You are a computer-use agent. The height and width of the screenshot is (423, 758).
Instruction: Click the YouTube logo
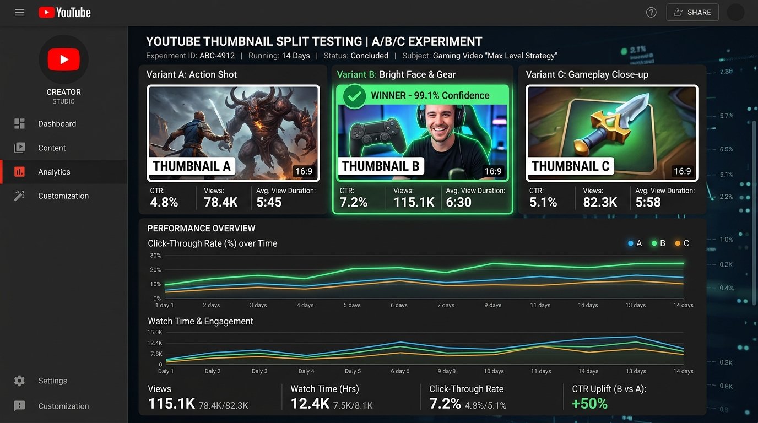64,12
